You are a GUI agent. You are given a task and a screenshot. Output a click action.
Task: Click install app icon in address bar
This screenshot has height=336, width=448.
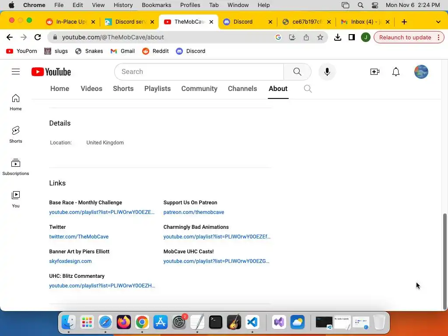tap(292, 37)
